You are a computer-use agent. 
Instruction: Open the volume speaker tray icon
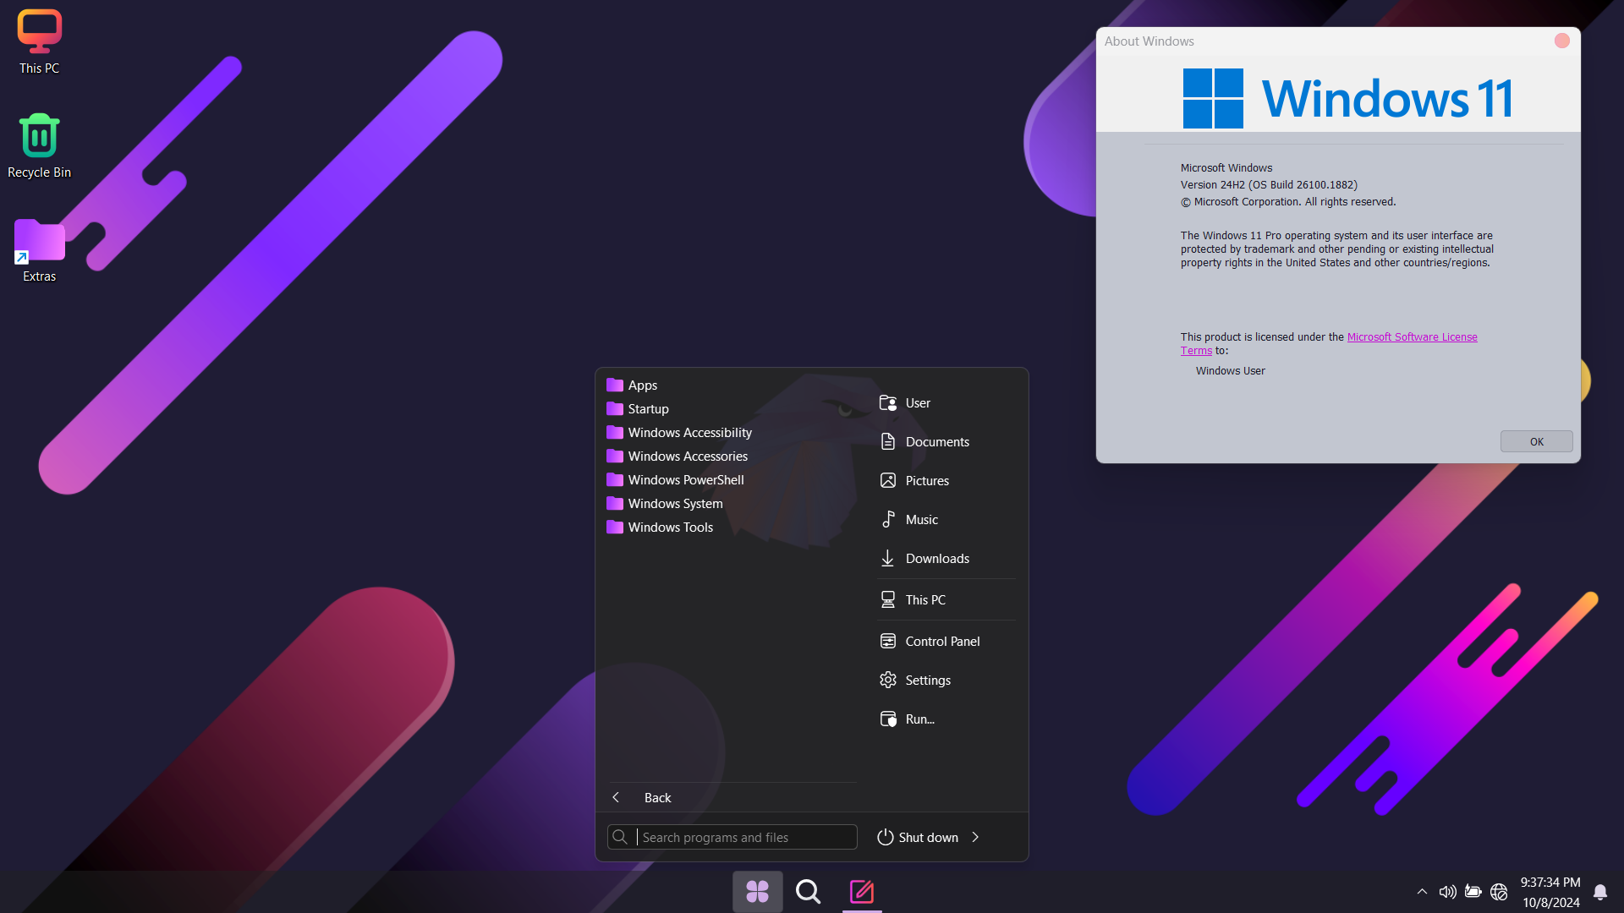(1447, 891)
